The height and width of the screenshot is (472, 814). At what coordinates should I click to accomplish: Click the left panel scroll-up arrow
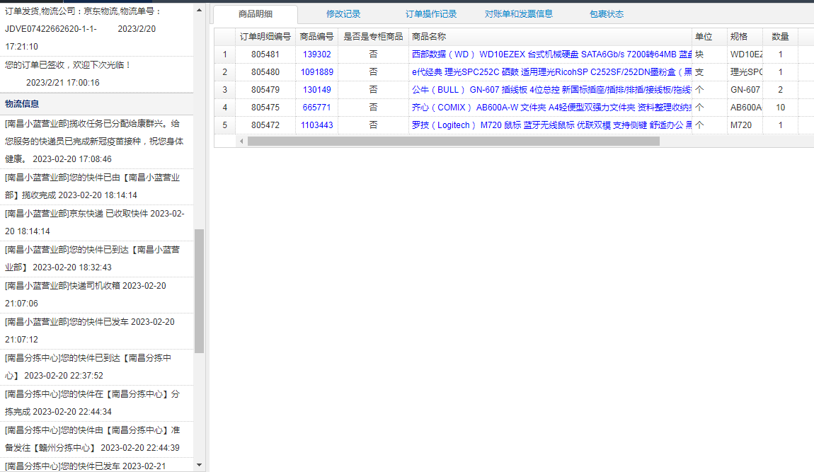tap(199, 10)
